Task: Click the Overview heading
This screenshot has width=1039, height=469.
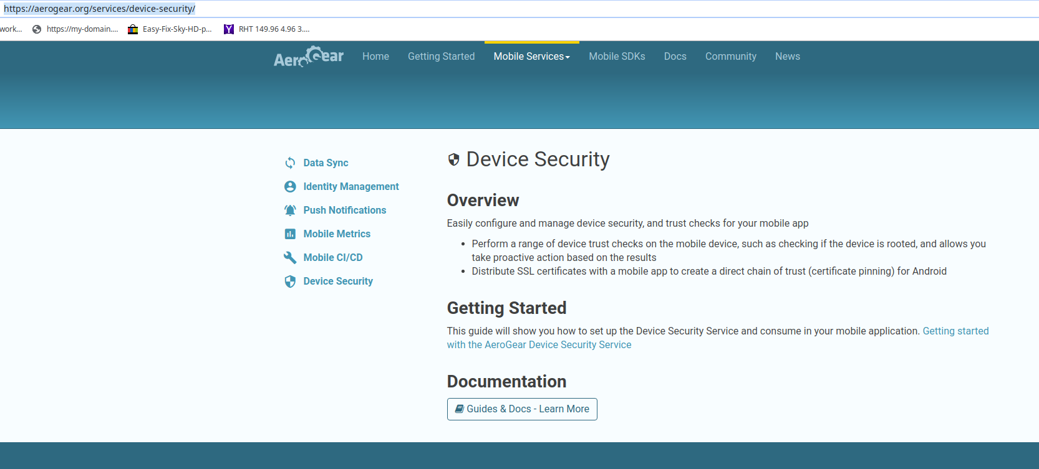Action: 483,200
